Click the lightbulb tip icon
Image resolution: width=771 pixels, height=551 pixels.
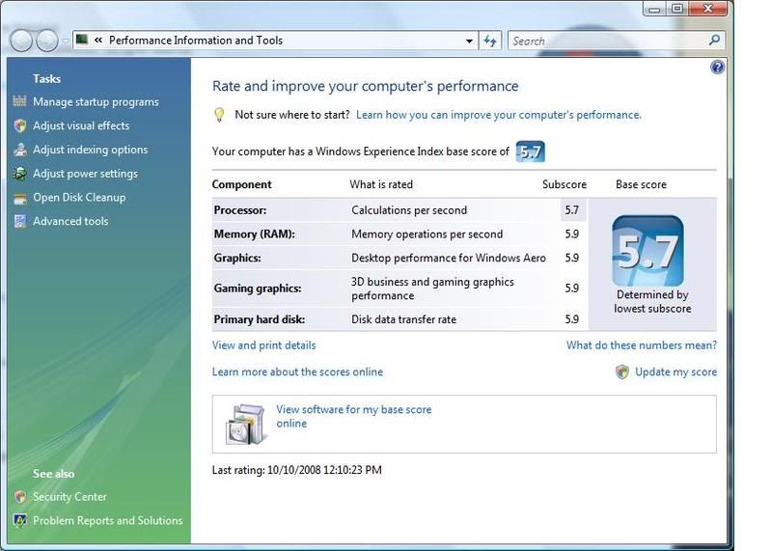point(219,115)
